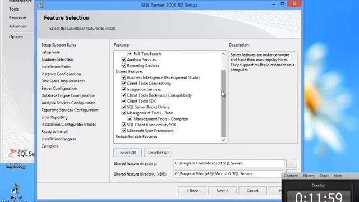Select the Installation Progress step
This screenshot has width=359, height=202.
[x=58, y=139]
